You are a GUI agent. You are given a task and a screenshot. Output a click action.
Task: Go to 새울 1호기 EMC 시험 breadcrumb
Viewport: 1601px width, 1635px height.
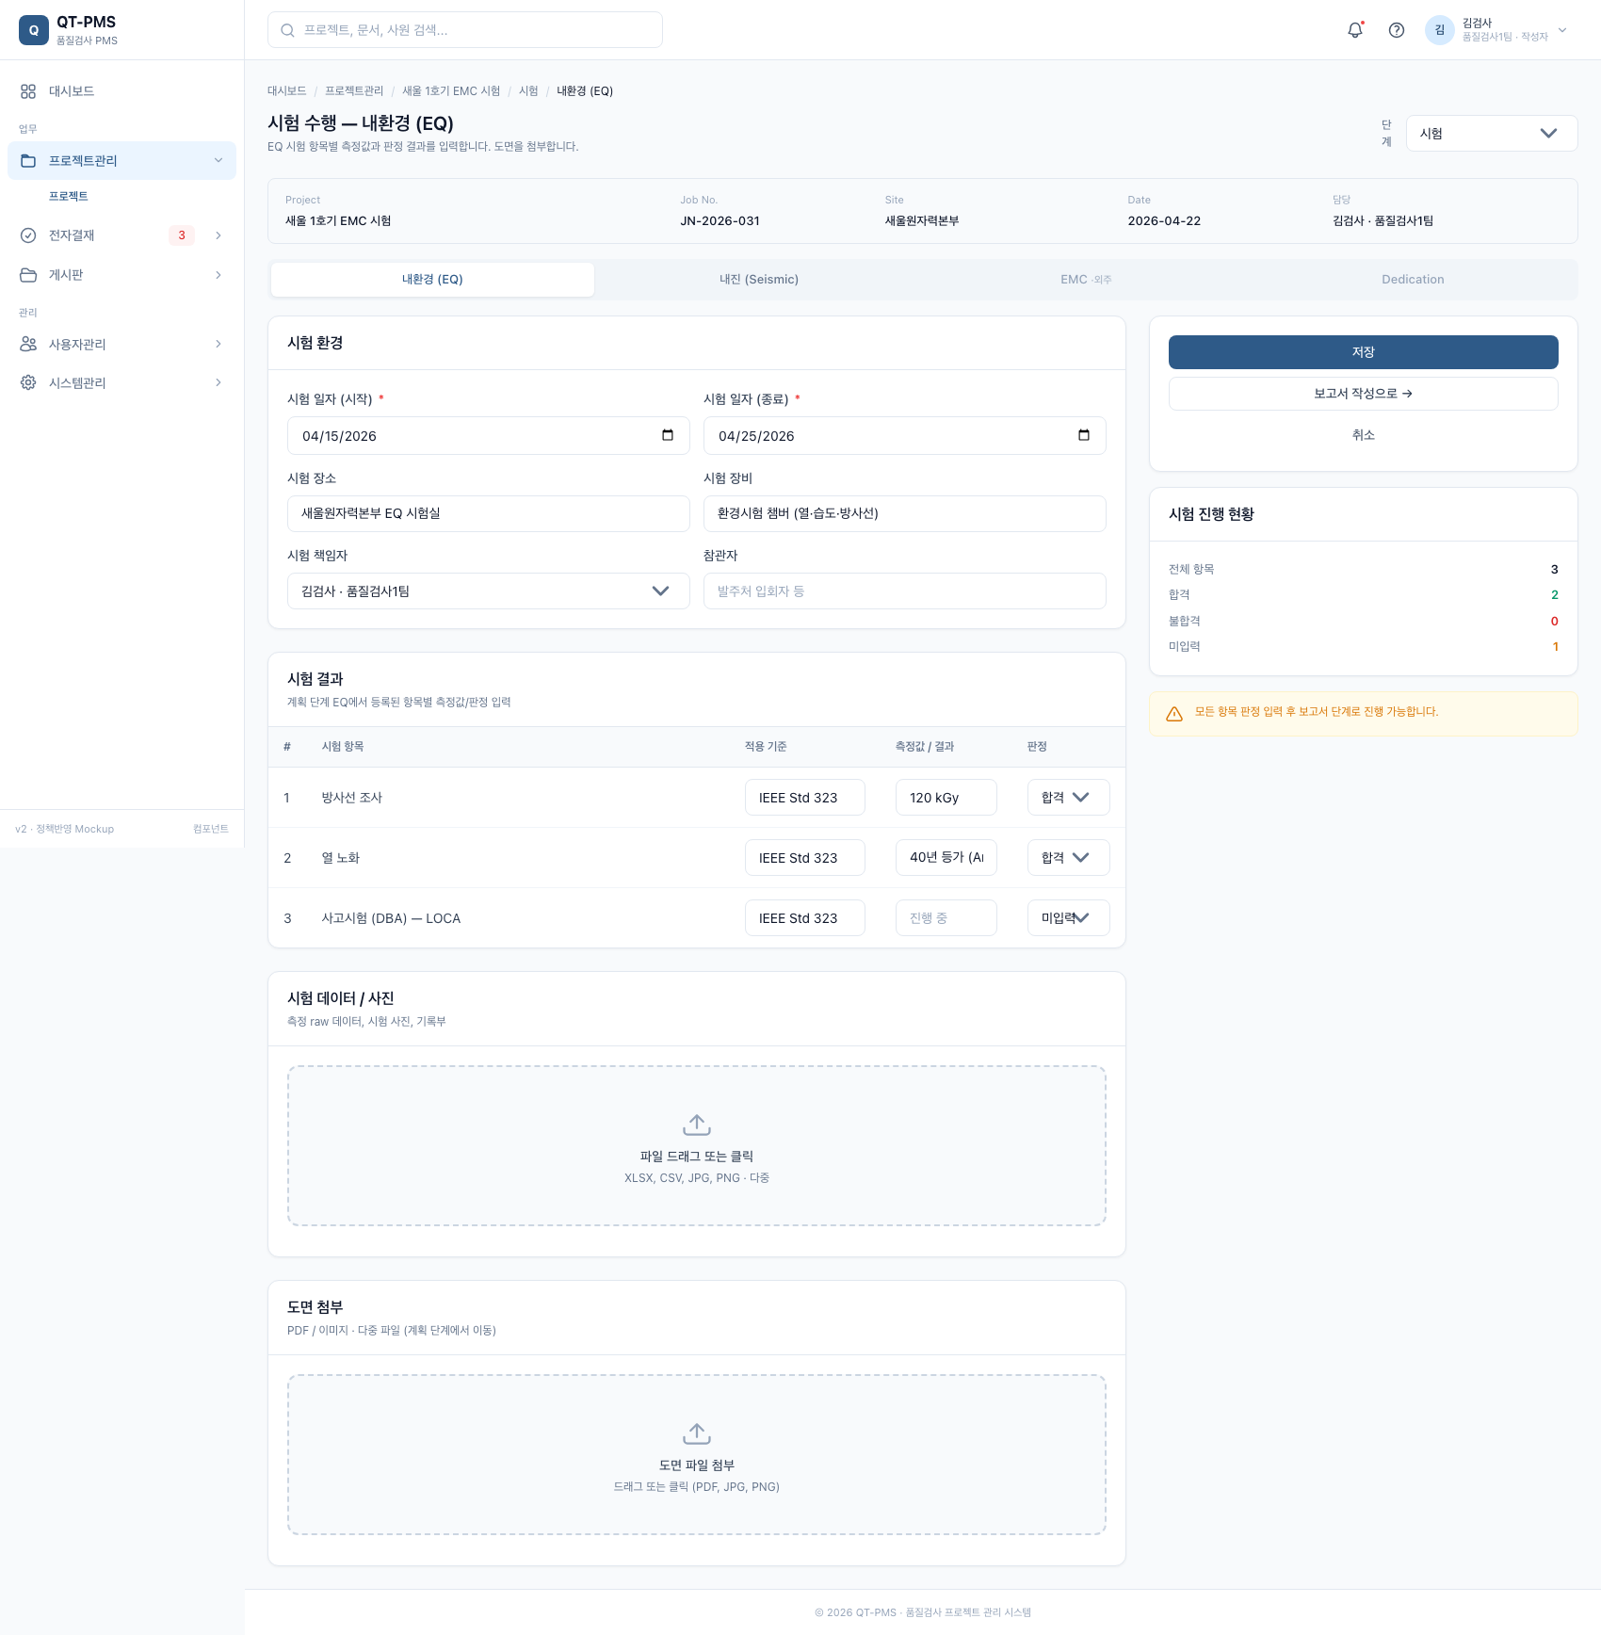coord(451,91)
